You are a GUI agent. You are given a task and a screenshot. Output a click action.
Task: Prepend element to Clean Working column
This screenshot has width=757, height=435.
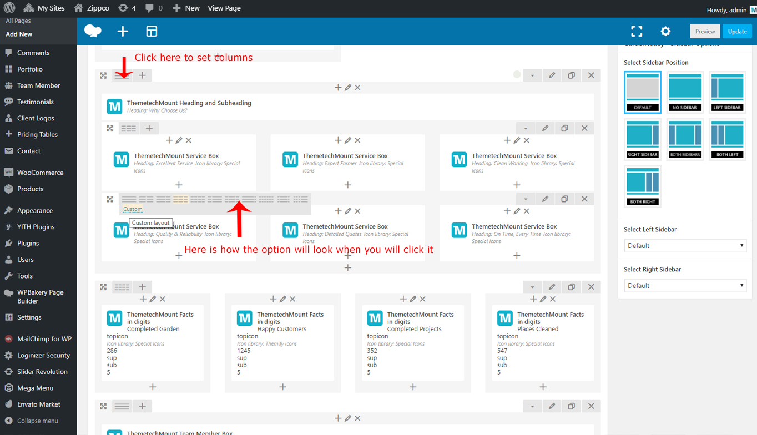[x=507, y=140]
